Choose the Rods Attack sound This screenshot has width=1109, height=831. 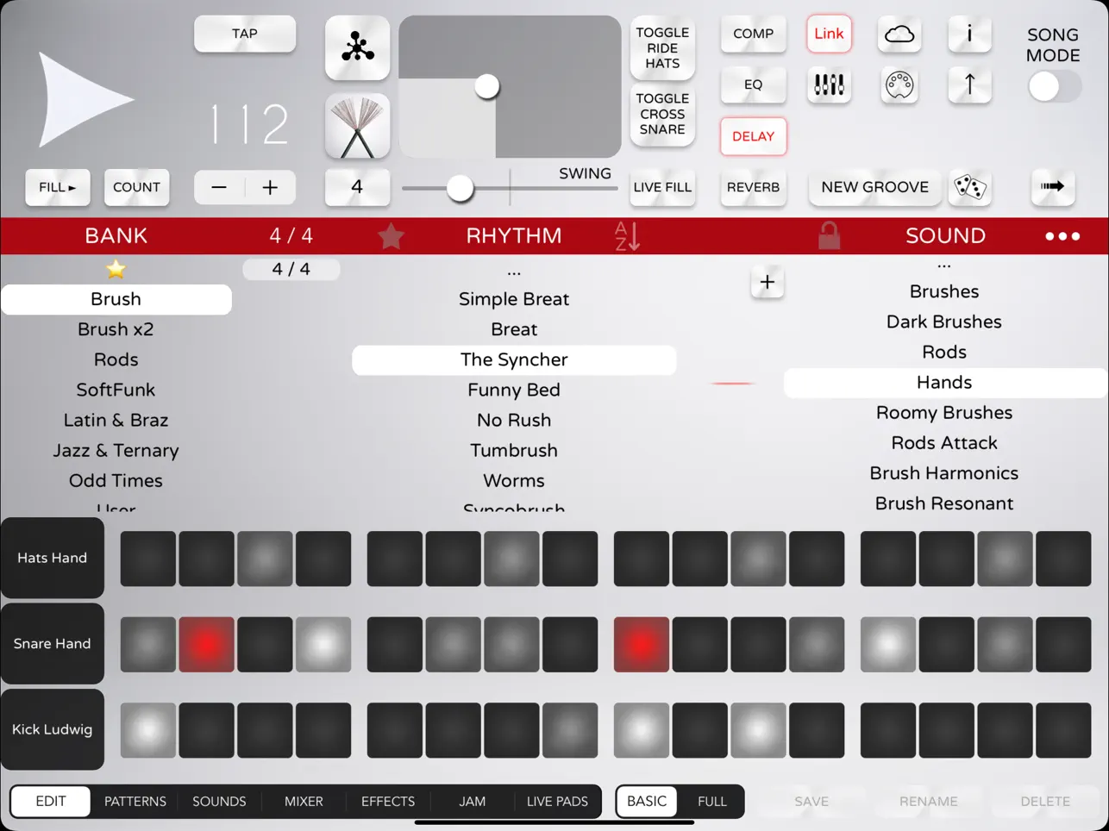[x=944, y=442]
